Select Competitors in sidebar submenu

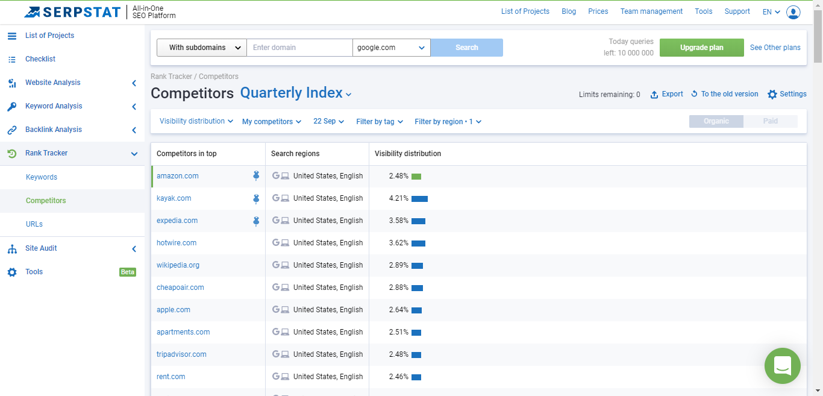click(x=46, y=201)
